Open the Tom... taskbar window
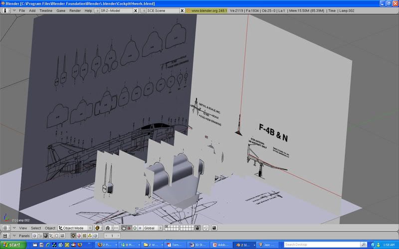The height and width of the screenshot is (249, 399). pos(176,245)
